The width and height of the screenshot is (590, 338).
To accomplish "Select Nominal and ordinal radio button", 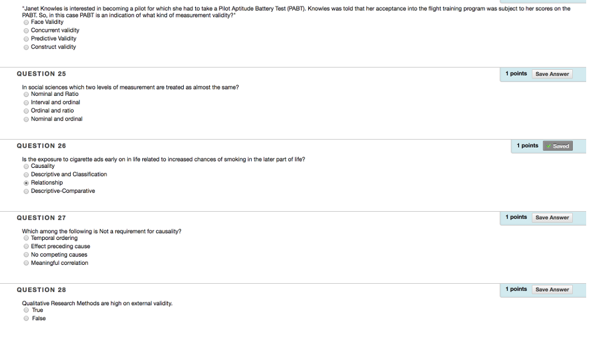I will click(x=27, y=119).
